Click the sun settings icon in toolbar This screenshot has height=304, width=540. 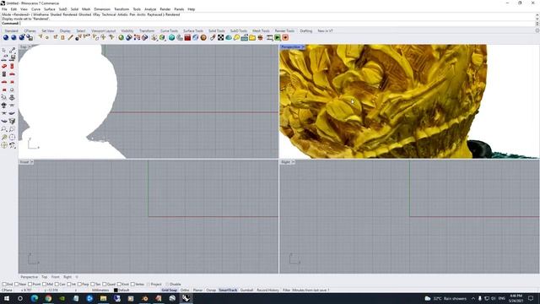tap(261, 37)
